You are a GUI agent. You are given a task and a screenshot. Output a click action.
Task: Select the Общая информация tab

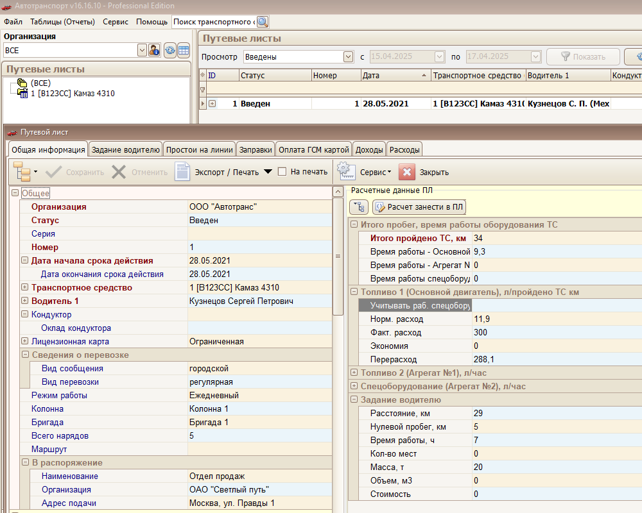click(x=48, y=149)
